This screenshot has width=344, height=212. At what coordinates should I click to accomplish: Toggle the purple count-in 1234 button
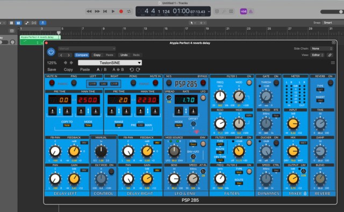243,11
